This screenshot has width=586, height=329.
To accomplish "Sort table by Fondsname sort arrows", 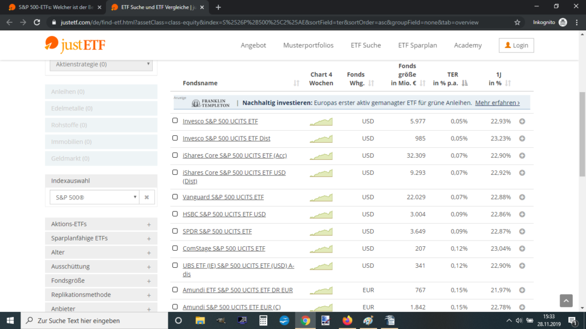I will coord(296,83).
